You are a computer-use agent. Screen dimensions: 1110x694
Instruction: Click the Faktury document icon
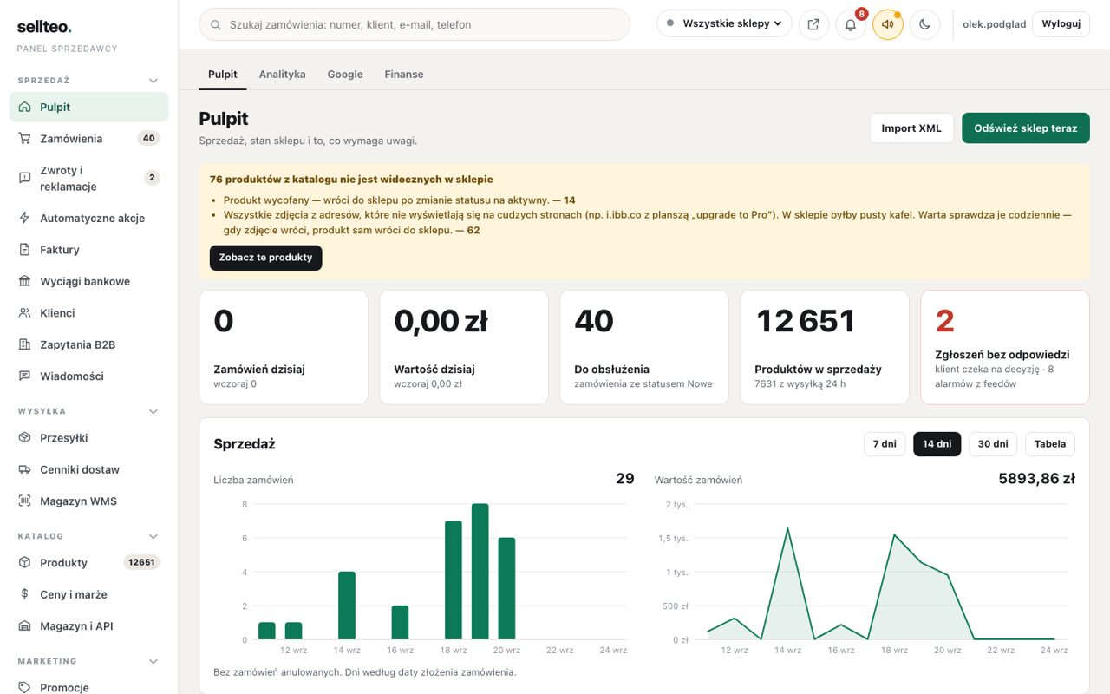pos(24,250)
